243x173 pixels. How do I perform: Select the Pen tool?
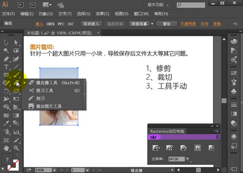tap(6, 59)
